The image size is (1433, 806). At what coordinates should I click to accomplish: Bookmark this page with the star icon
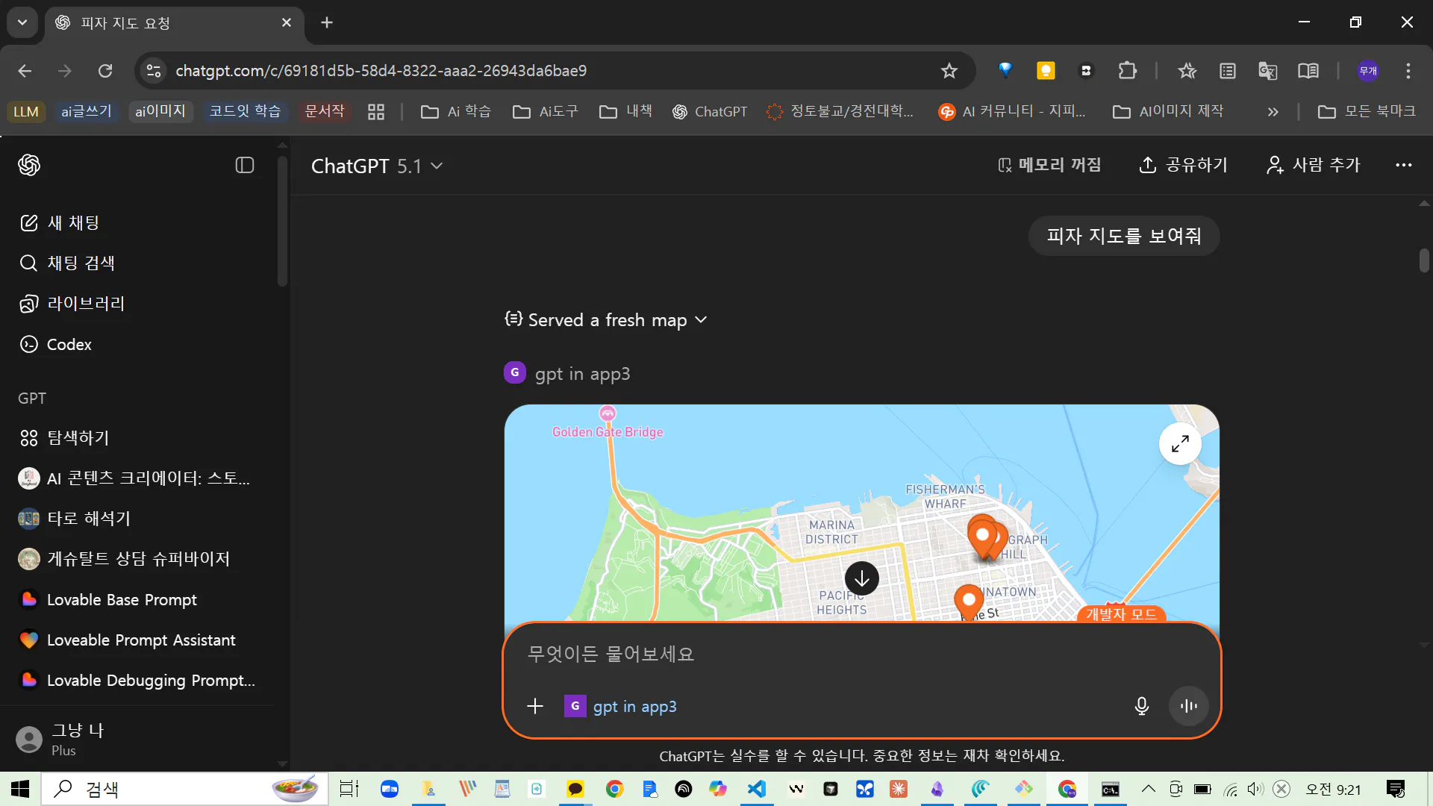(949, 71)
